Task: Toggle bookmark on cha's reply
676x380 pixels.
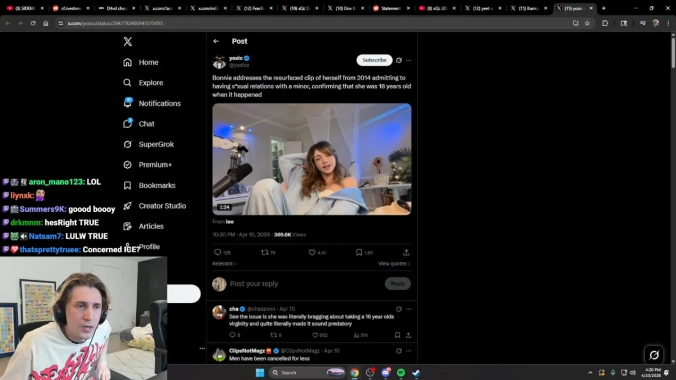Action: [397, 335]
